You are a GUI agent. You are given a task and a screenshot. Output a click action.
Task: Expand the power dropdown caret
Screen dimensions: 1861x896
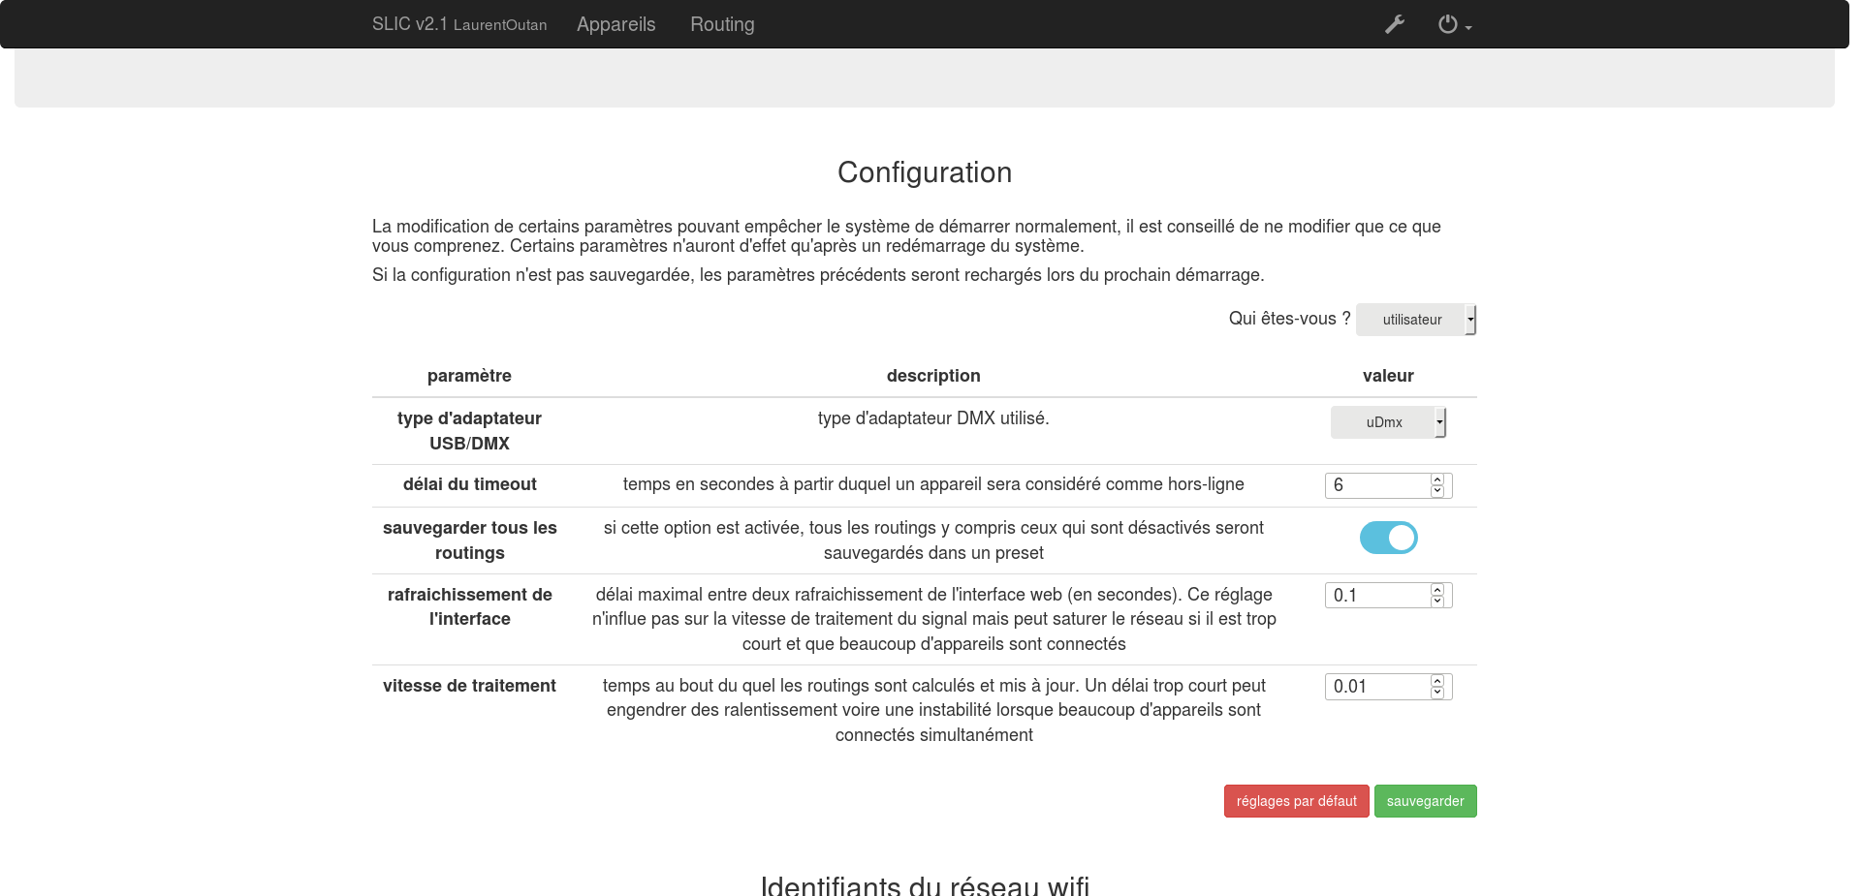(1468, 28)
